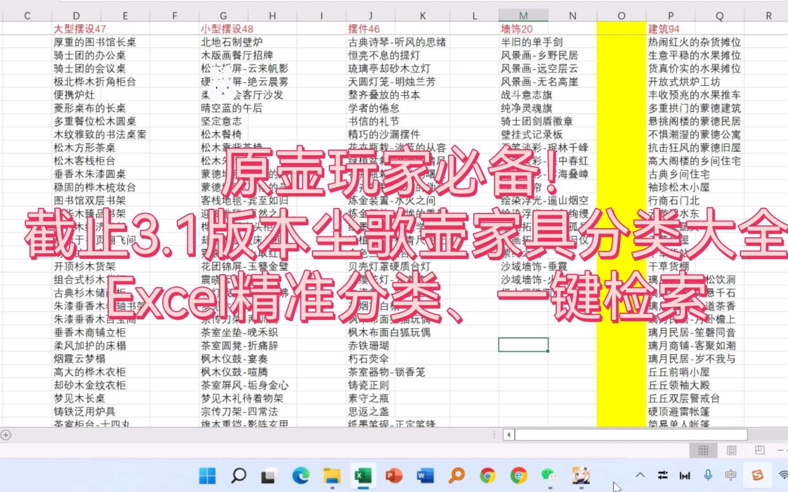Click header cell '建筑94'
The width and height of the screenshot is (788, 492).
(x=664, y=29)
